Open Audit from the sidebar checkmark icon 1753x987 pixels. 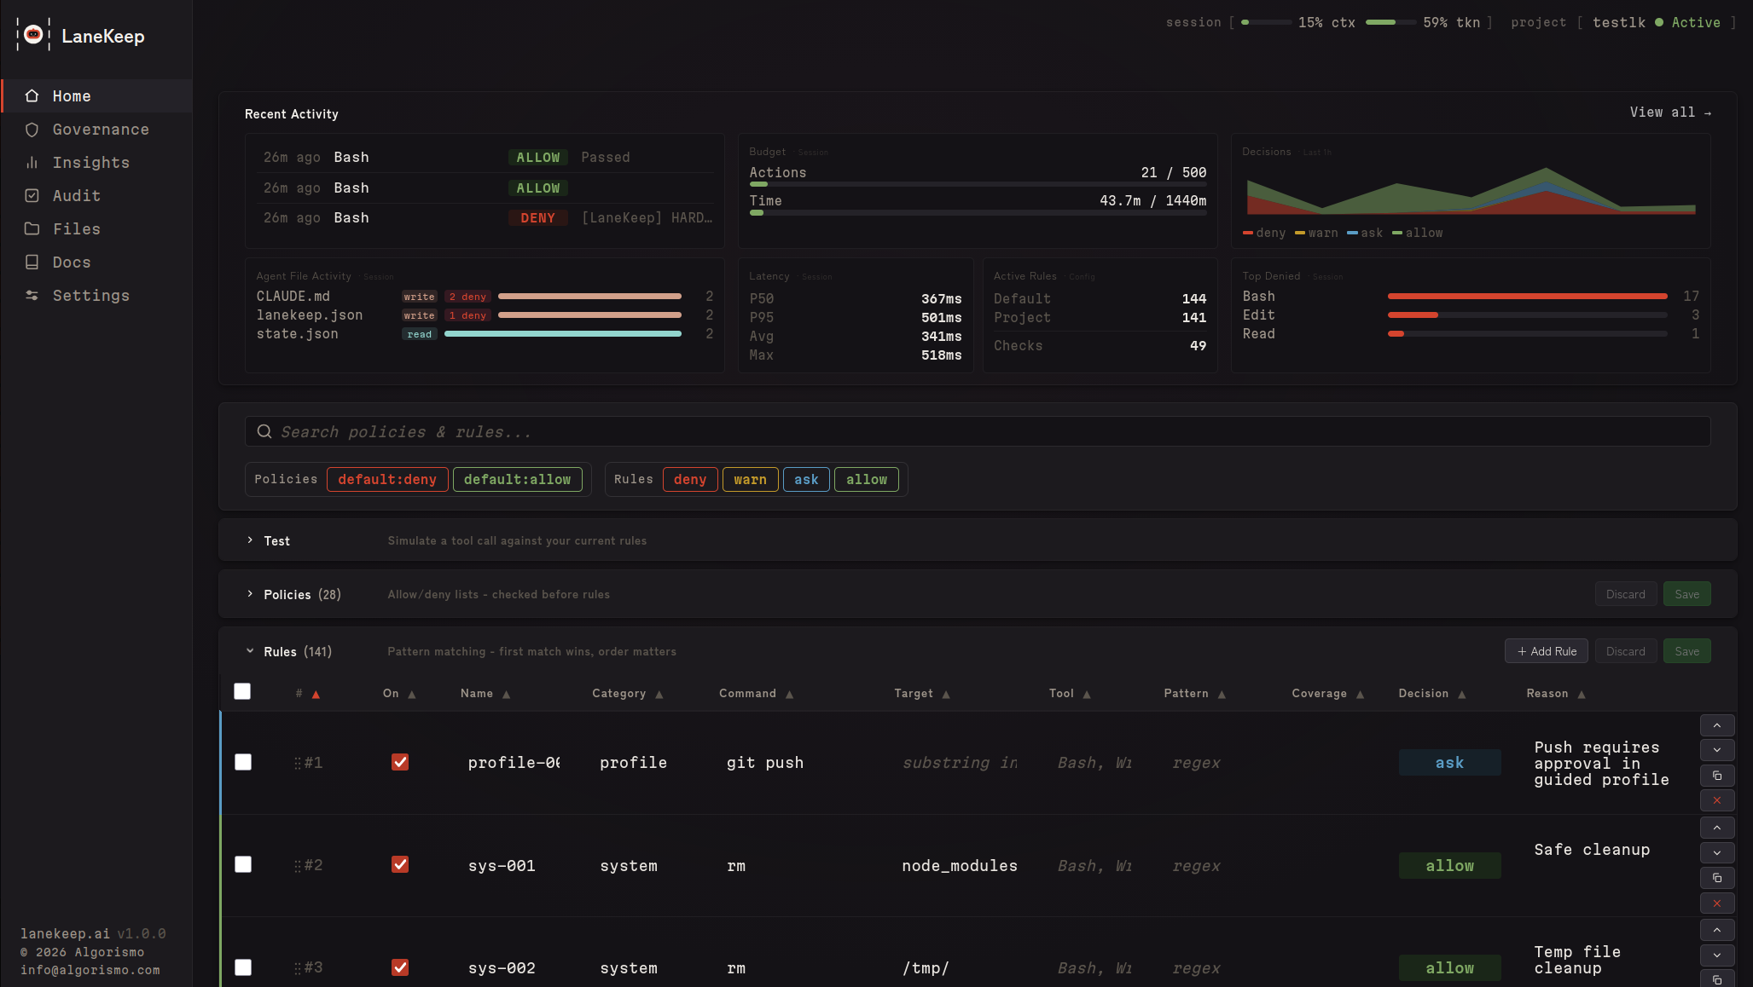[x=32, y=195]
